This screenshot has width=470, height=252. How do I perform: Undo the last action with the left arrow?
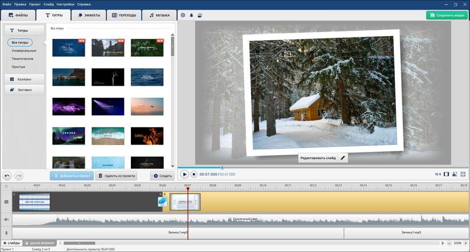pyautogui.click(x=7, y=176)
